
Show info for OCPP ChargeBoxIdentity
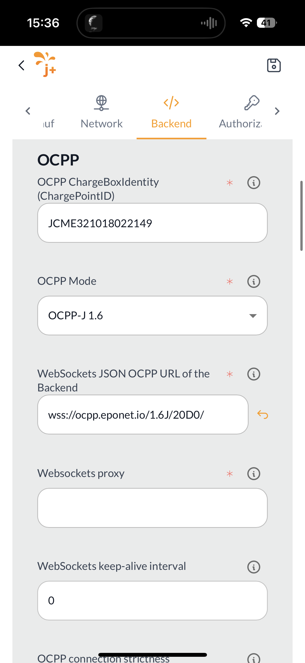tap(254, 183)
